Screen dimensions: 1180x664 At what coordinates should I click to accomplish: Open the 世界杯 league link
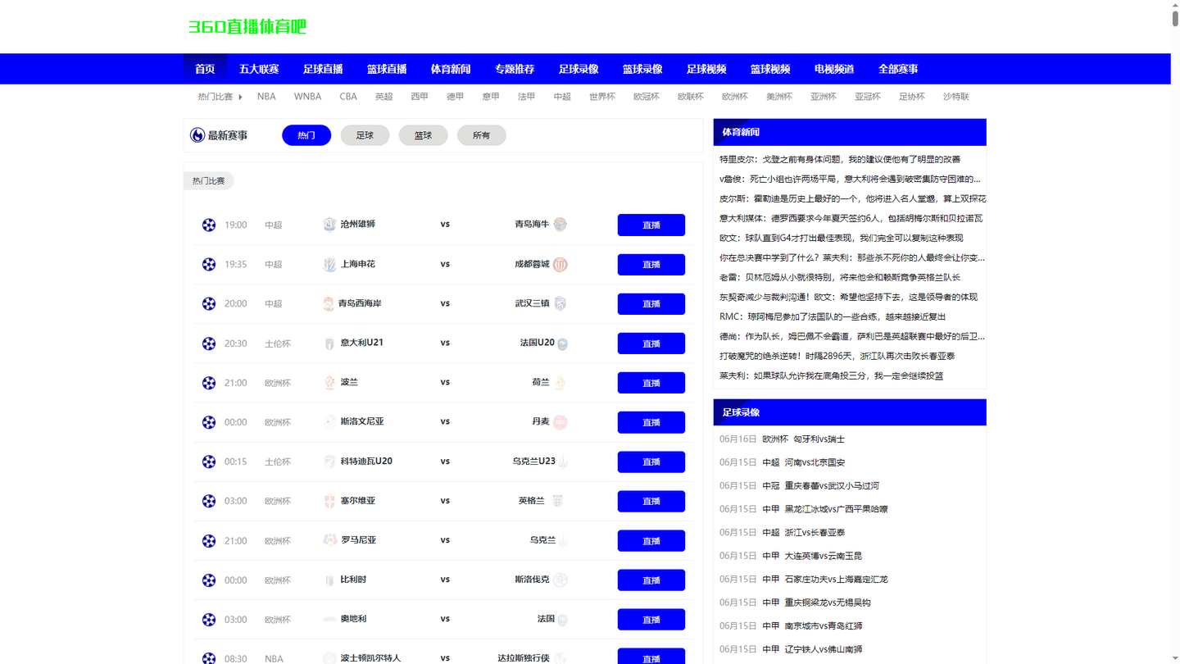602,97
